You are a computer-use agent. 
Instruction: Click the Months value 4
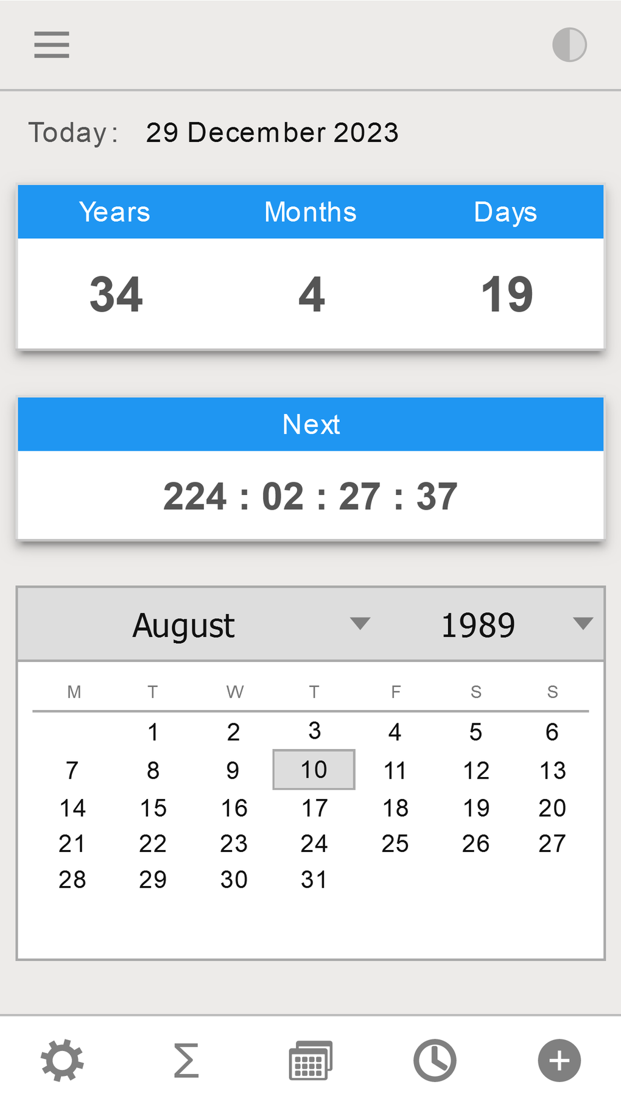pos(310,294)
